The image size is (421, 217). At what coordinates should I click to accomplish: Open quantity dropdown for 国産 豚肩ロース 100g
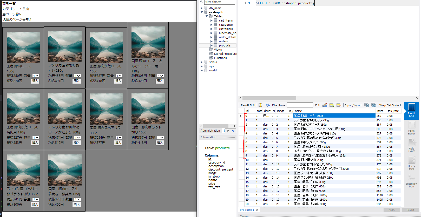coord(36,76)
